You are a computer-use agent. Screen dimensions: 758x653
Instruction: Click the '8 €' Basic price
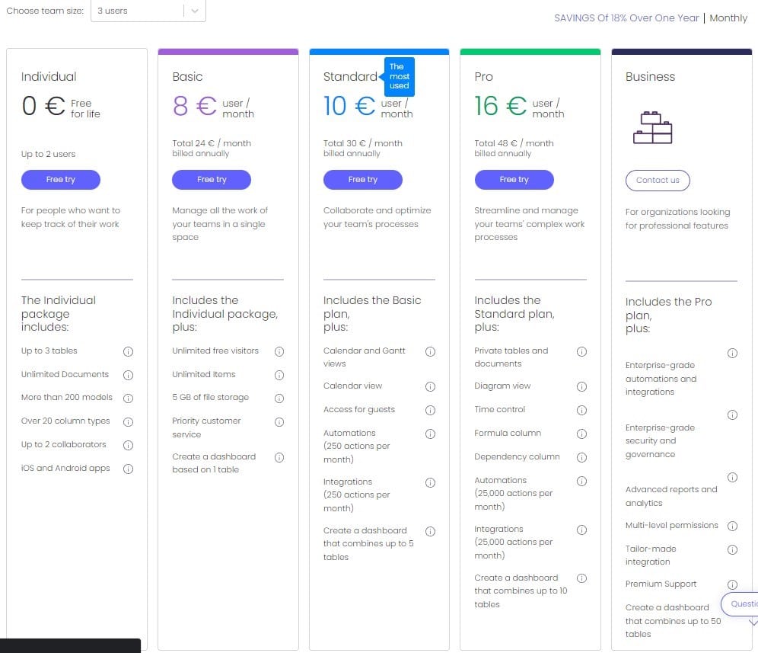click(194, 106)
